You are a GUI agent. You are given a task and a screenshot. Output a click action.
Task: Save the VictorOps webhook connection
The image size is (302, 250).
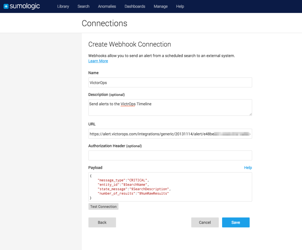(x=236, y=222)
